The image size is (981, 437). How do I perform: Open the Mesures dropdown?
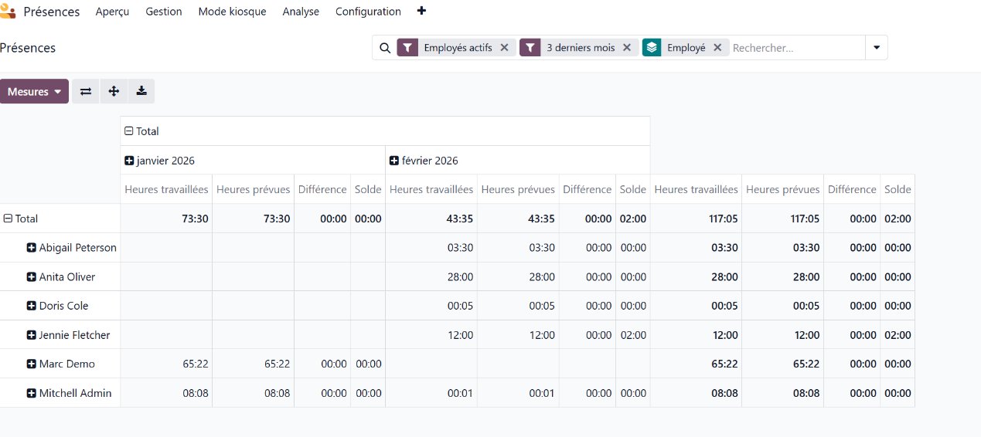tap(34, 91)
